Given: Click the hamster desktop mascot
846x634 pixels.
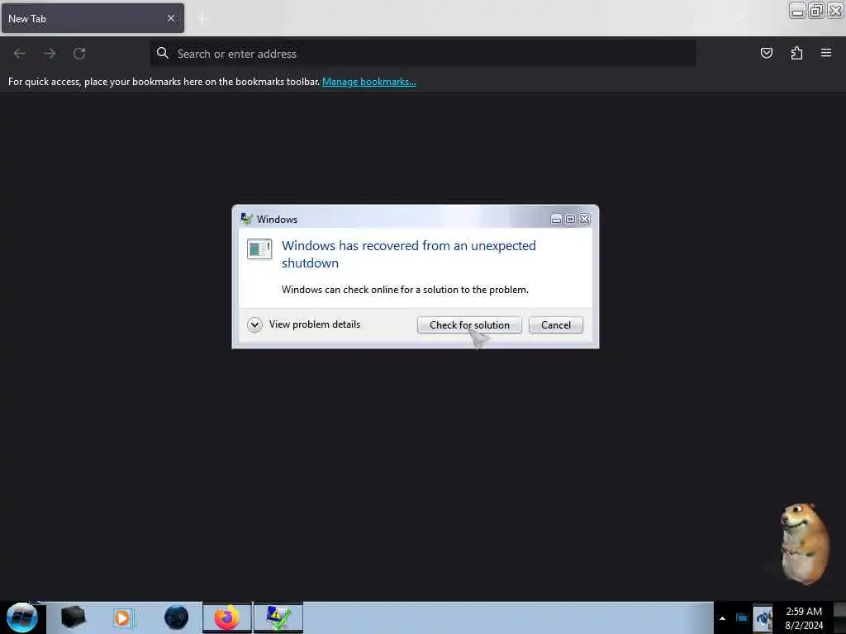Looking at the screenshot, I should click(x=803, y=543).
